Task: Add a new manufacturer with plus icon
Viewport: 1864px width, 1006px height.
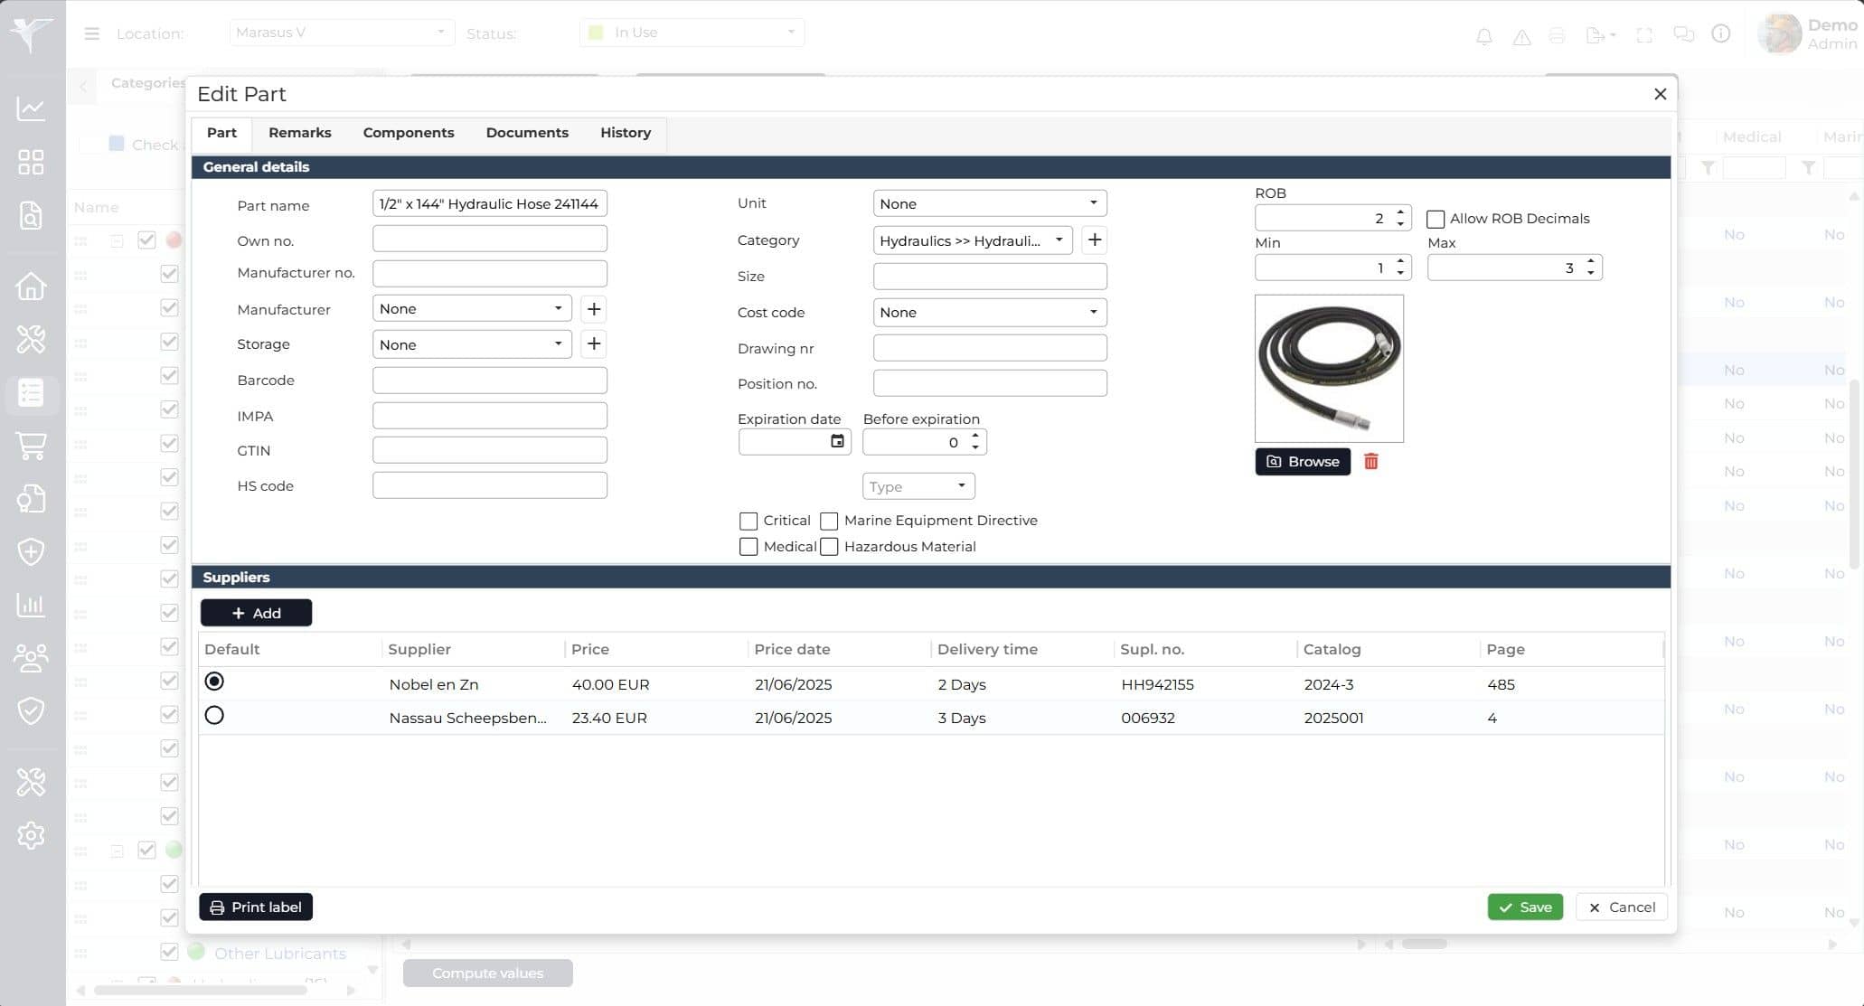Action: click(x=593, y=309)
